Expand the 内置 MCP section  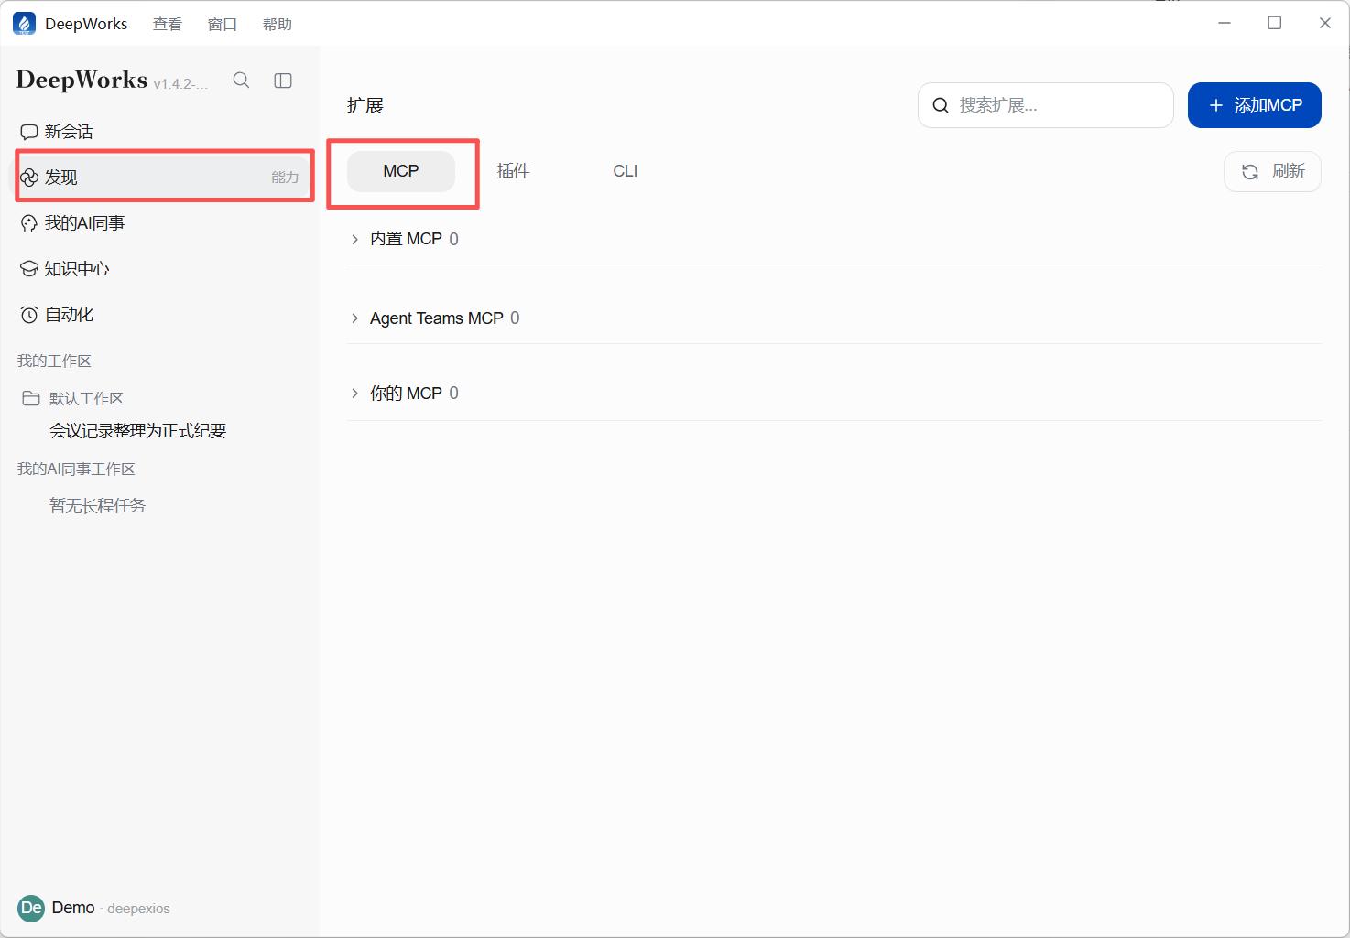click(x=355, y=239)
